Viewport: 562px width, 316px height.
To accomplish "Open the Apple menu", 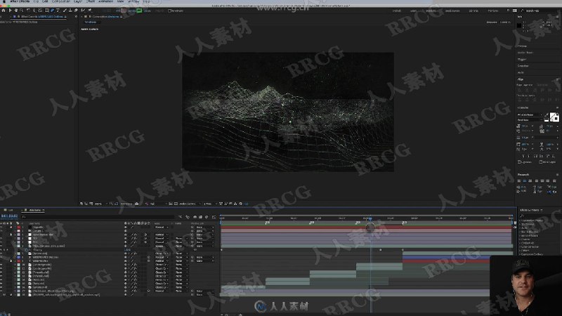I will pos(4,1).
